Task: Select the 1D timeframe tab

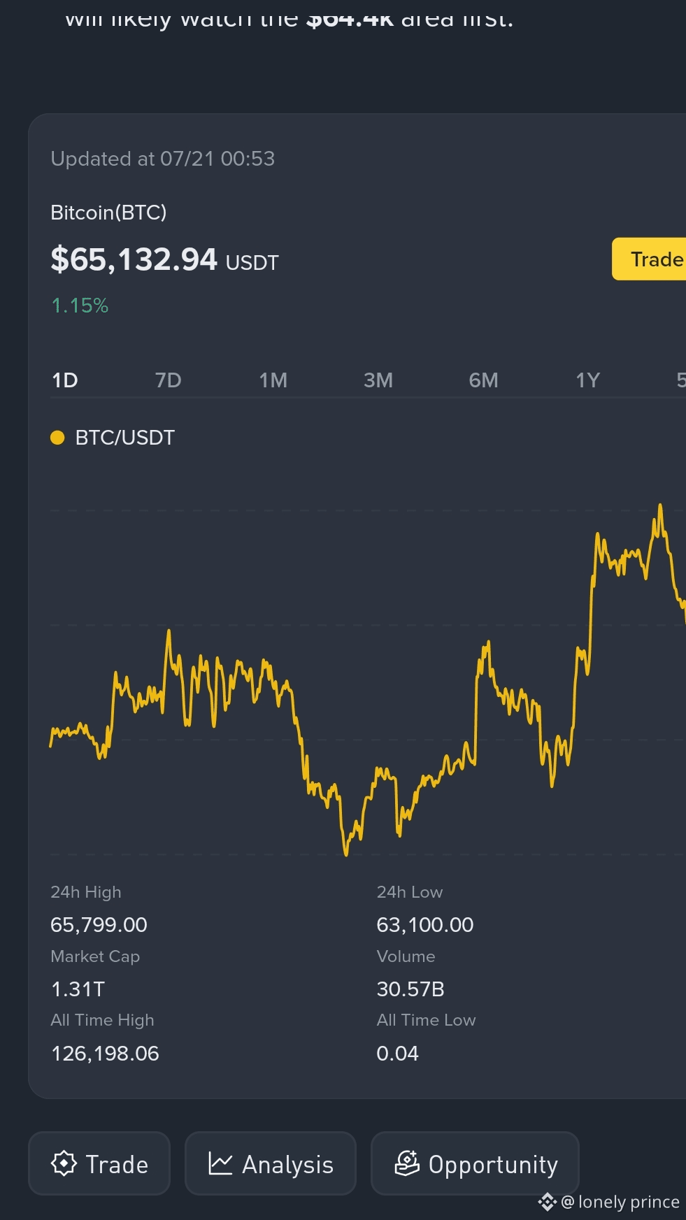Action: (x=65, y=380)
